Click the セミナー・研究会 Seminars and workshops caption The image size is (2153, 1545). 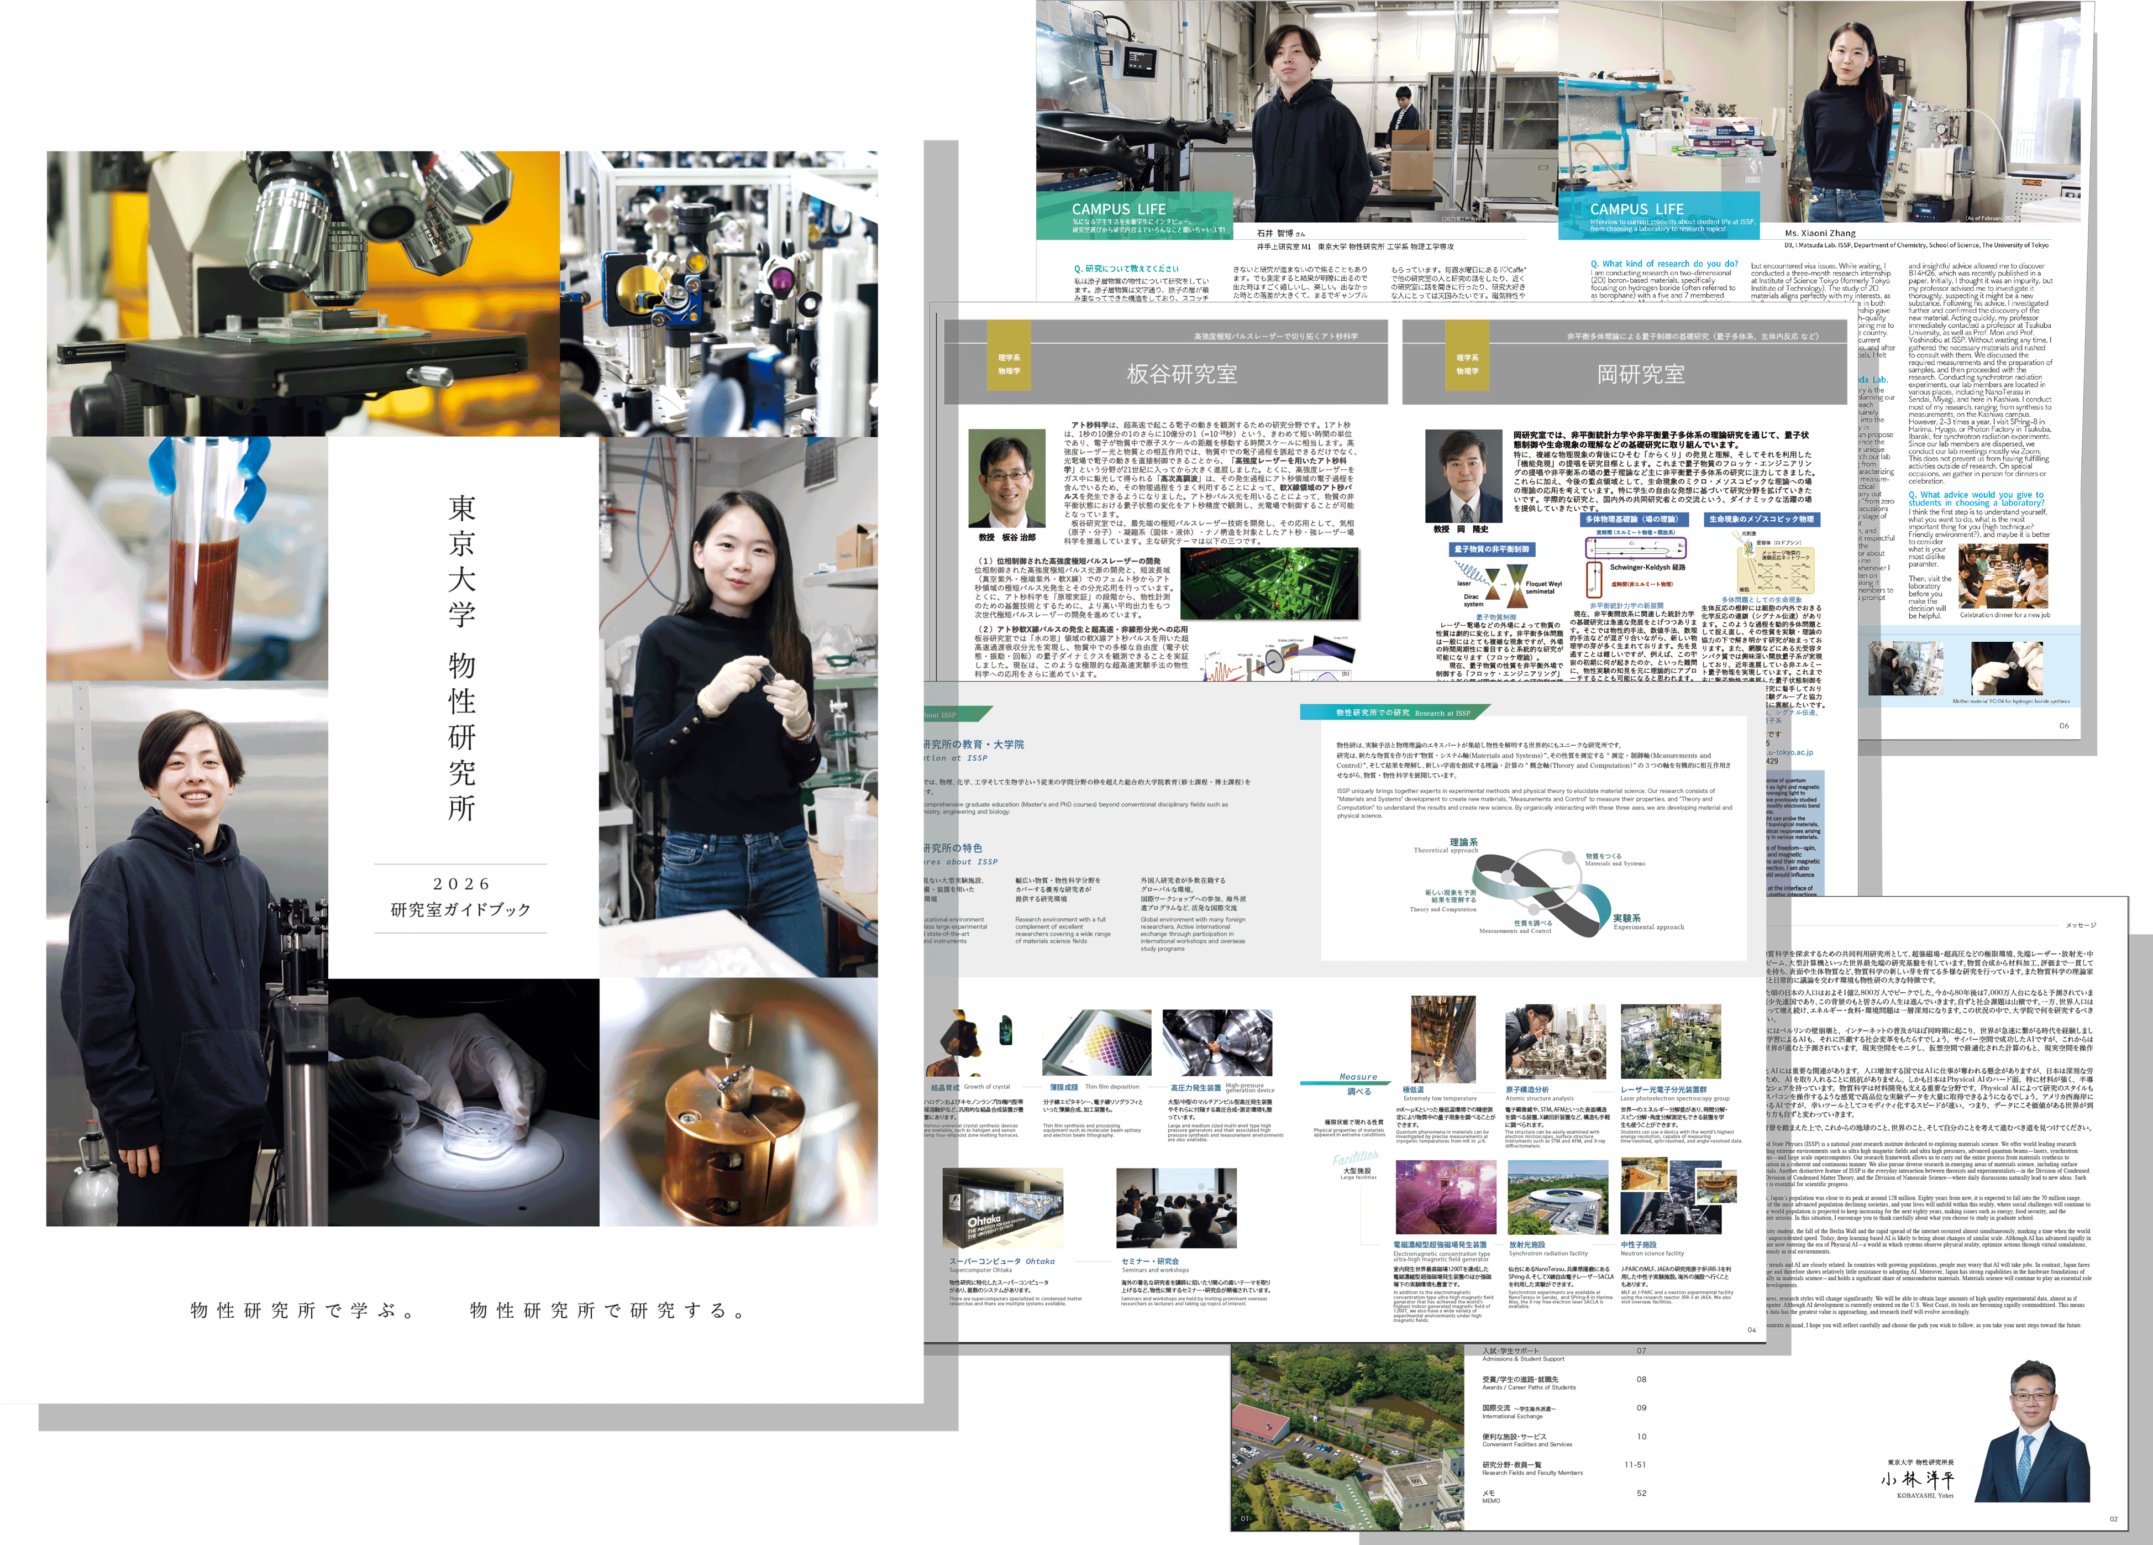[x=1156, y=1265]
